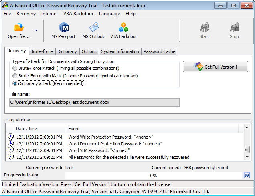Expand the Open file dropdown arrow

[x=36, y=30]
